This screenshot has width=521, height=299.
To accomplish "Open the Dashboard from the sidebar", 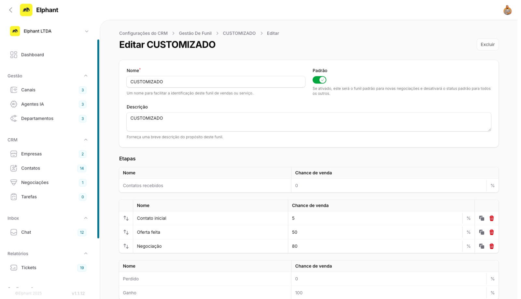I will pyautogui.click(x=32, y=55).
